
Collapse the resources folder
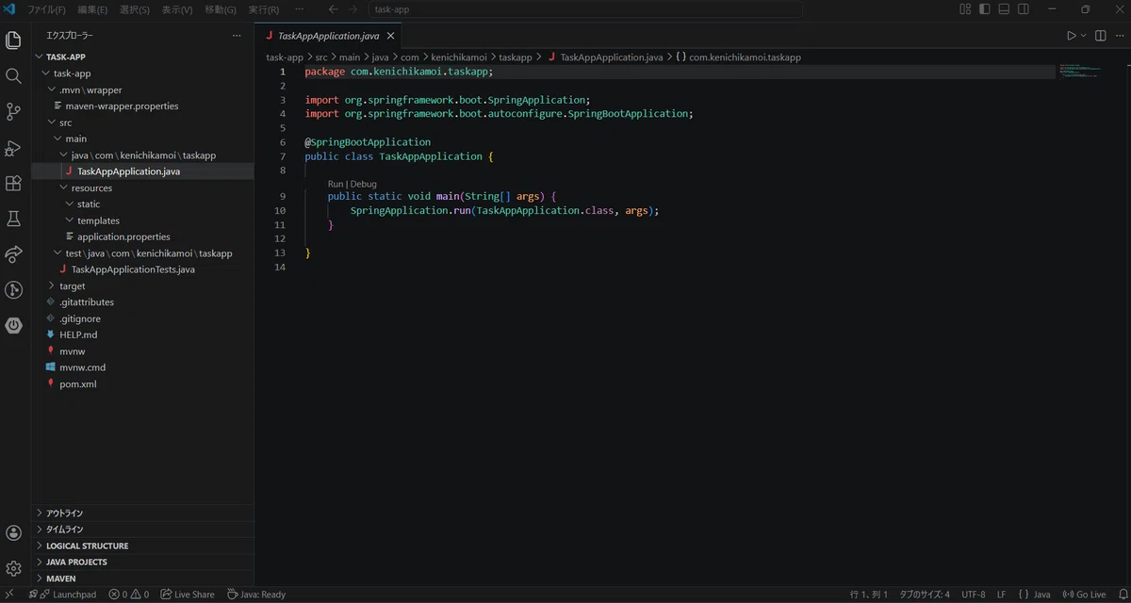tap(141, 187)
